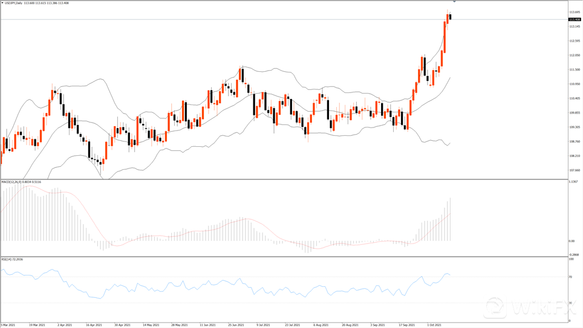
Task: Click the triangle before USDJPY,Daily title
Action: [x=2, y=3]
